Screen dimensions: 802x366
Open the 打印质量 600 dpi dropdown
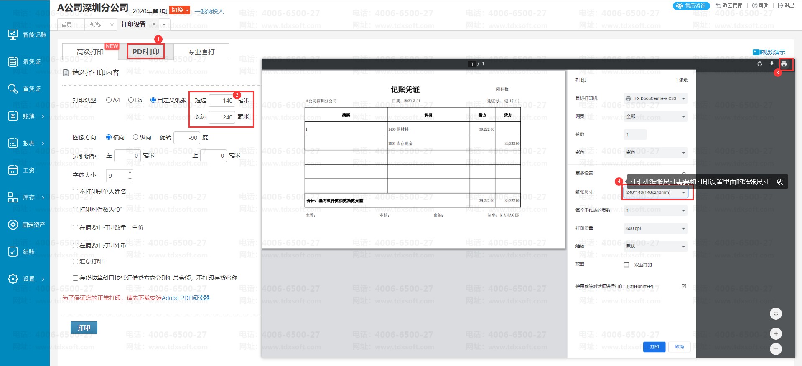click(655, 228)
